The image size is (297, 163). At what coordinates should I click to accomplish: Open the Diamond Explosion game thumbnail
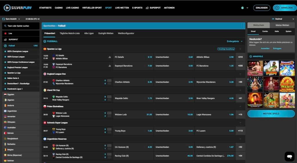(287, 68)
